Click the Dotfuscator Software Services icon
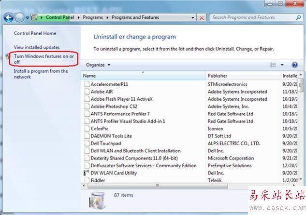This screenshot has width=306, height=215. (x=87, y=165)
